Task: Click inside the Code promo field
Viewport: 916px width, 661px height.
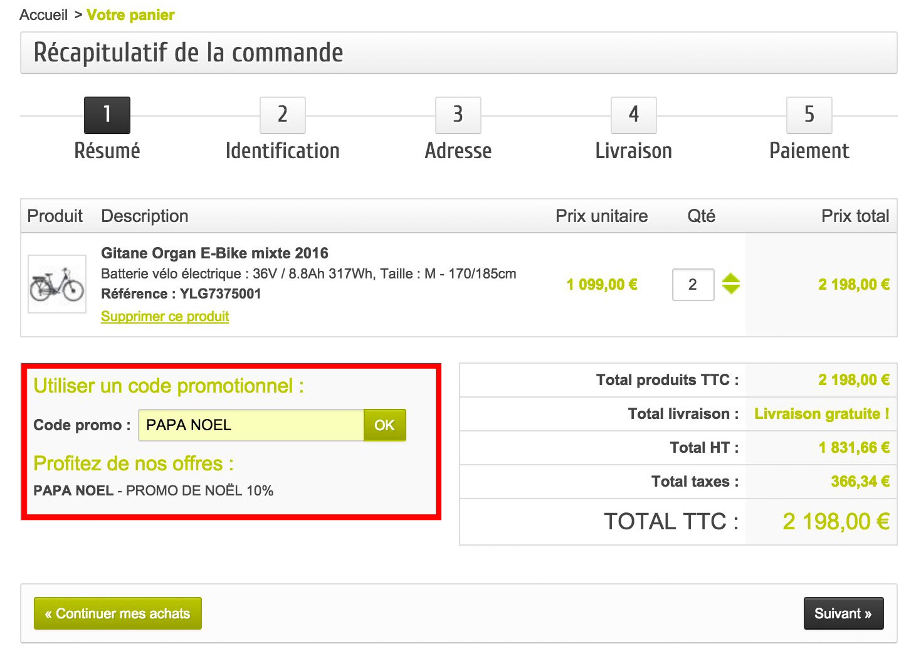Action: [x=251, y=425]
